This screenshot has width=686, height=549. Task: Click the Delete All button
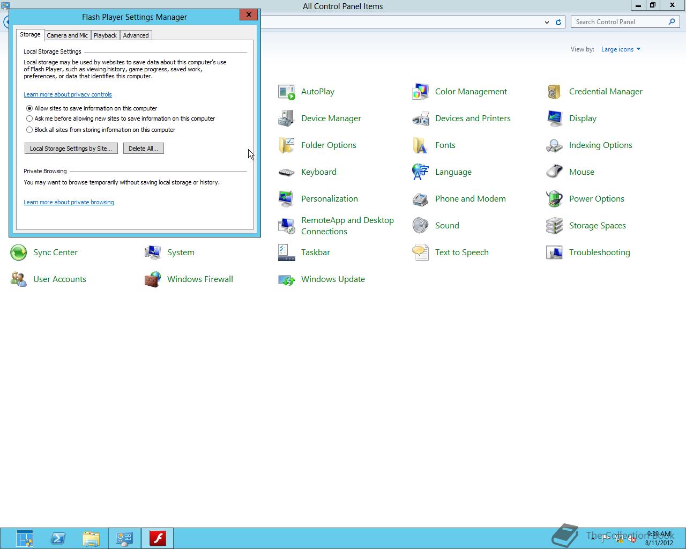(x=143, y=149)
